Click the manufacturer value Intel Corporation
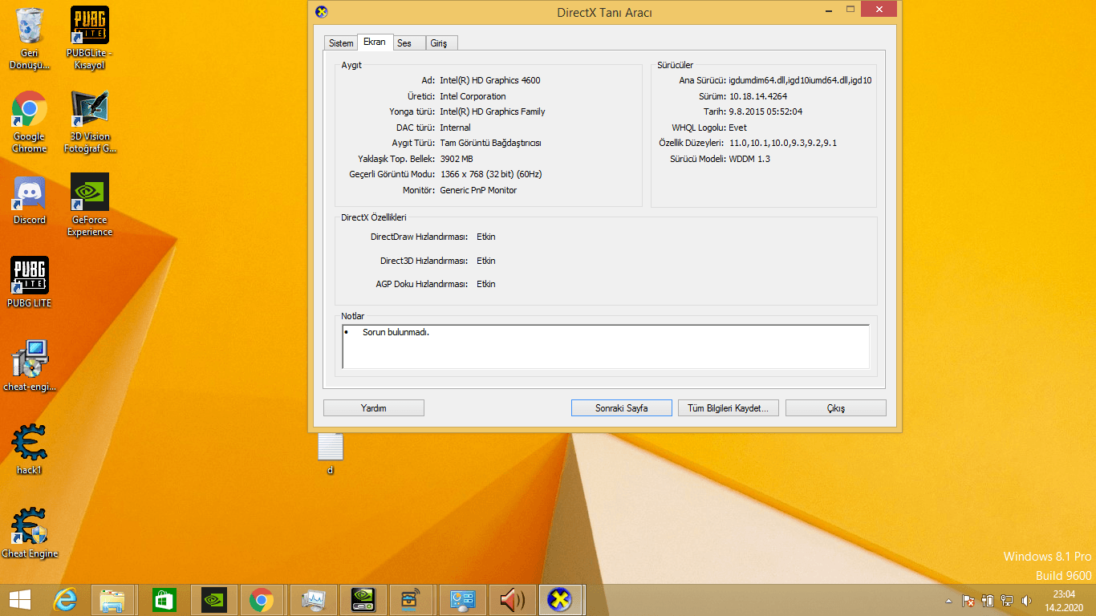Image resolution: width=1096 pixels, height=616 pixels. click(x=473, y=96)
